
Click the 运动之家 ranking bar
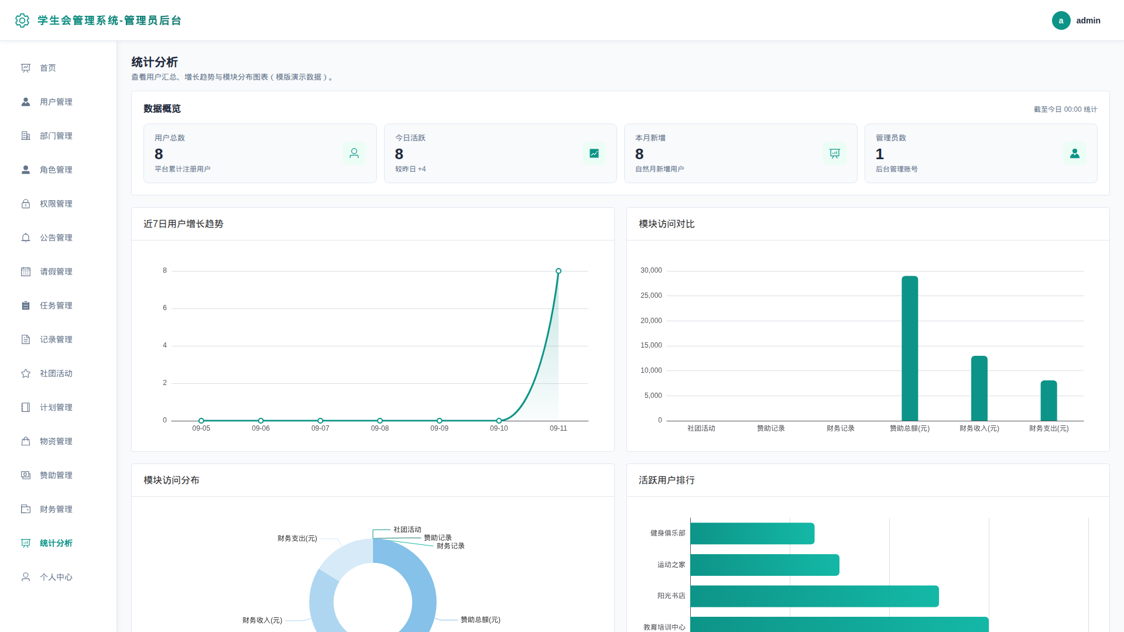(x=765, y=565)
